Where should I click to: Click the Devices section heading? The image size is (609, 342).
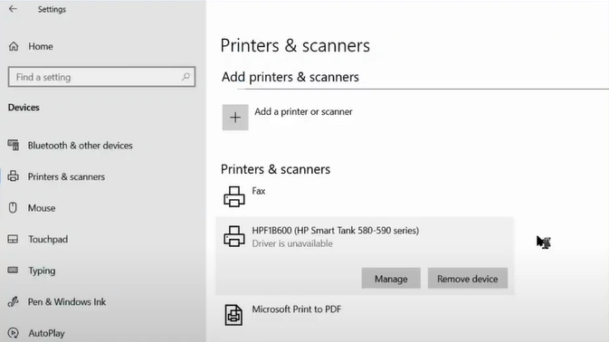click(24, 108)
